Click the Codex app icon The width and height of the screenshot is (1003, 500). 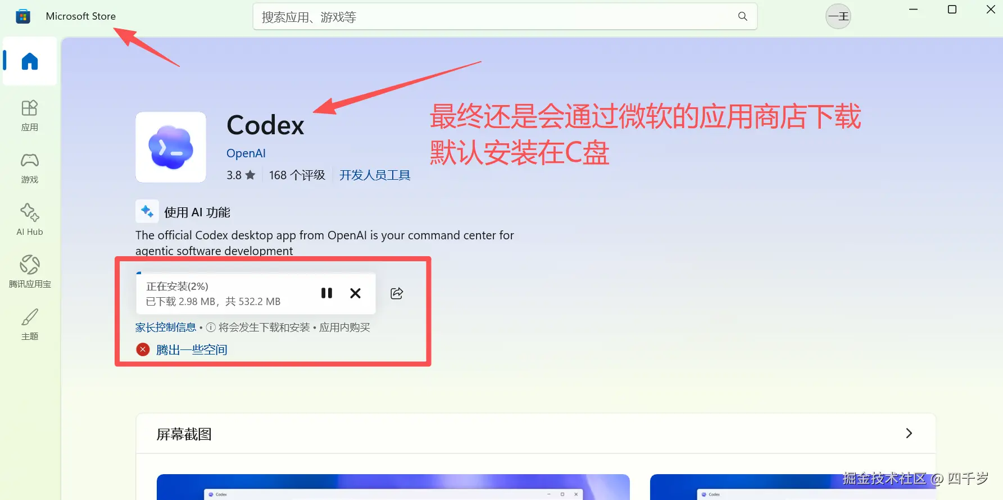point(171,147)
